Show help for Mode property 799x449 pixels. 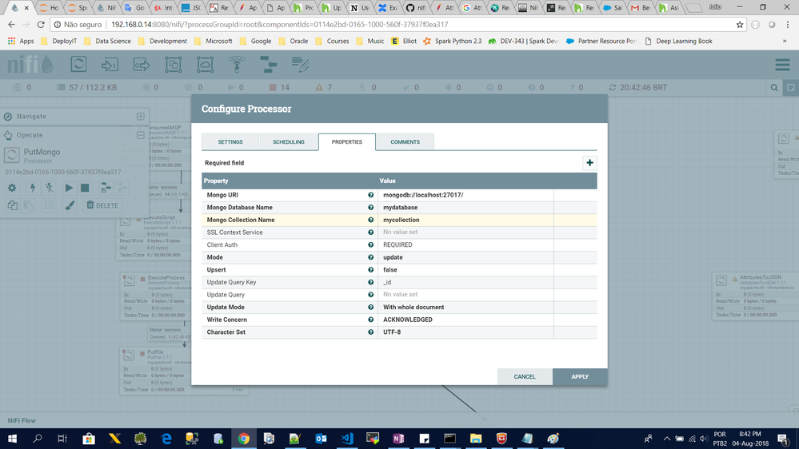pos(370,257)
